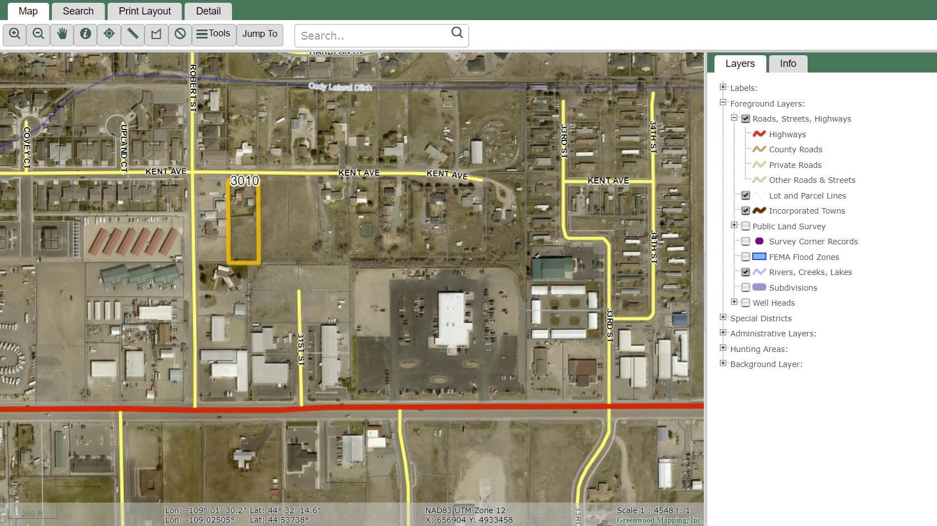The height and width of the screenshot is (526, 937).
Task: Click the County Roads layer label
Action: pyautogui.click(x=795, y=149)
